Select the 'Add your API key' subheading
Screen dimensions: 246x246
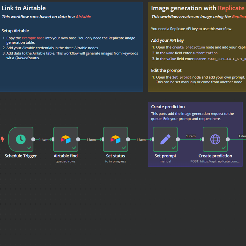tap(167, 40)
